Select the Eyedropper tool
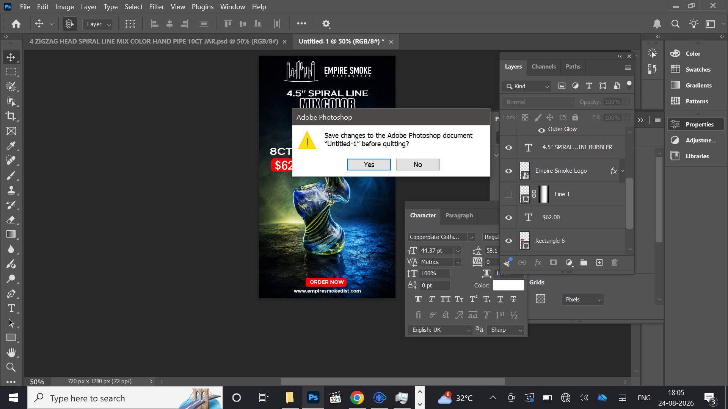Viewport: 728px width, 409px height. 11,146
